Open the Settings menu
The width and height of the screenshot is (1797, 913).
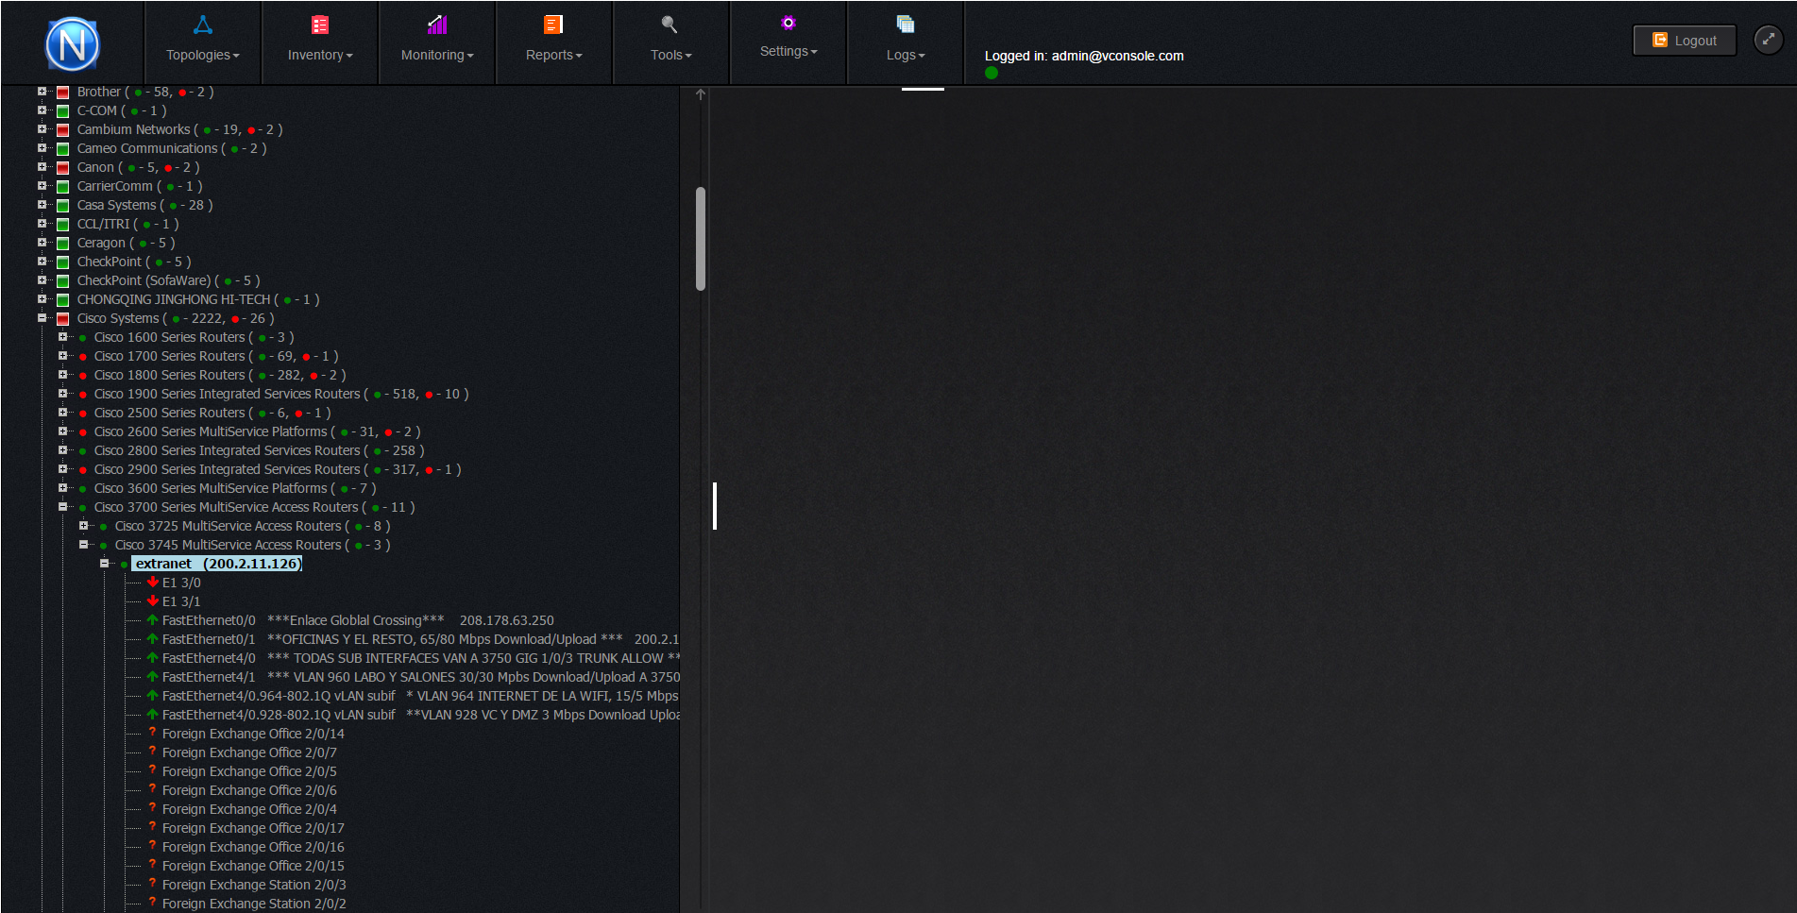coord(788,42)
